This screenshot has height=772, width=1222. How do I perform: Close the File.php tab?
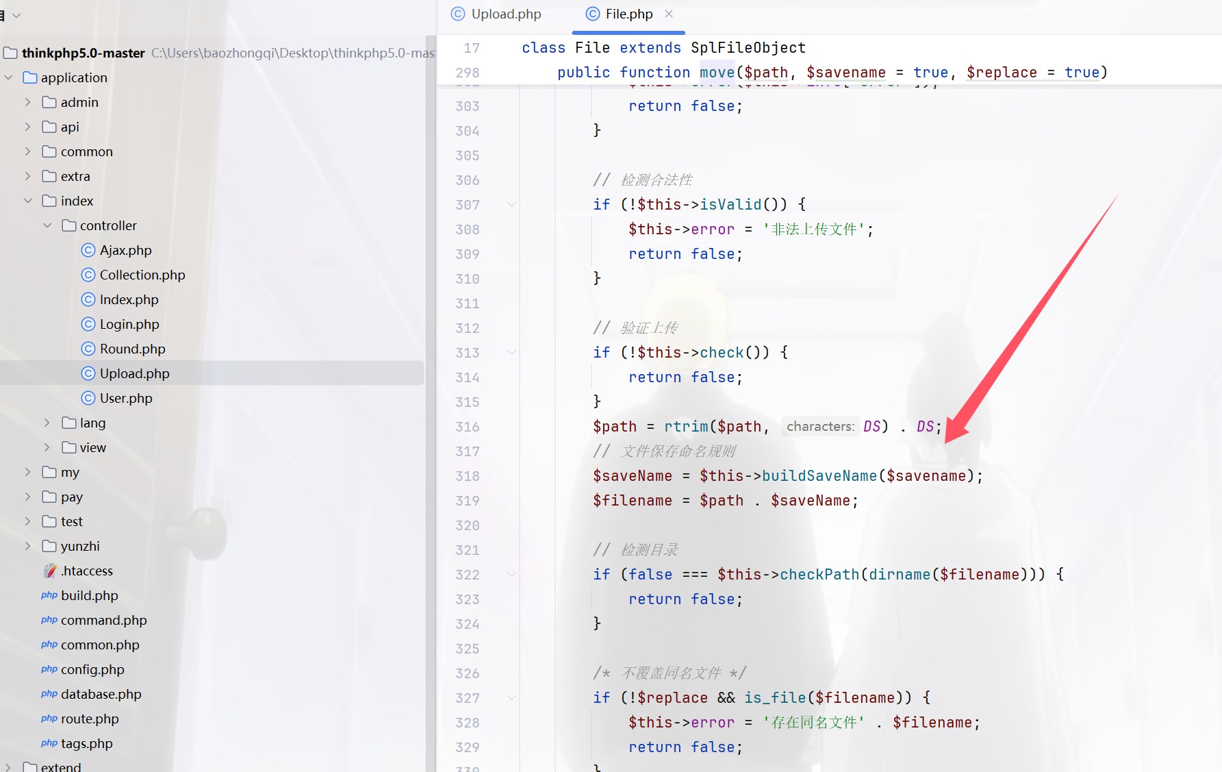(x=669, y=14)
